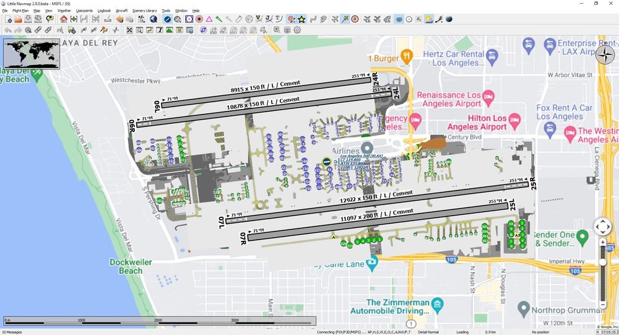Screen dimensions: 619x335
Task: Open the settings gear icon in toolbar
Action: click(297, 30)
